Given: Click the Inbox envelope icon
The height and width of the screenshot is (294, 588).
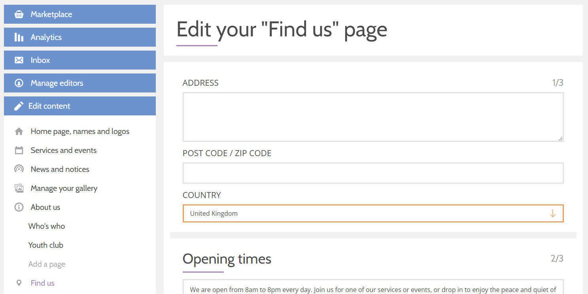Looking at the screenshot, I should click(19, 60).
